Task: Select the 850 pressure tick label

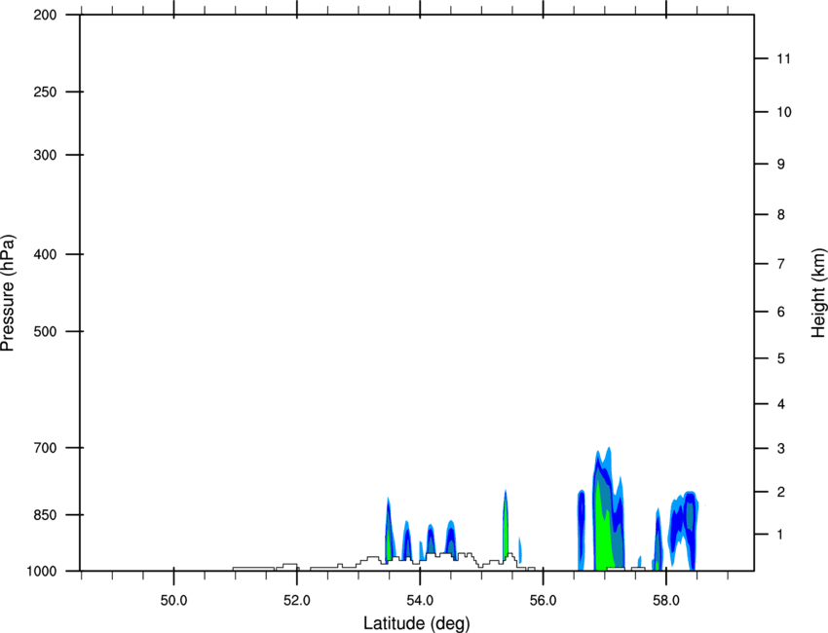Action: tap(45, 515)
